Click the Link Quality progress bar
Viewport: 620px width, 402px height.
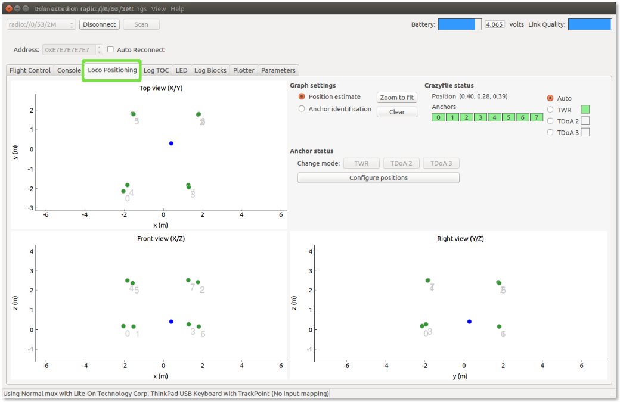click(x=590, y=24)
